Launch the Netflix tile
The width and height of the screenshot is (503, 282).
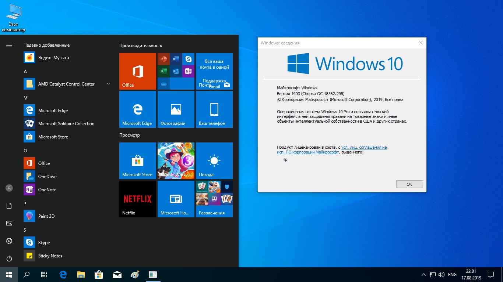pyautogui.click(x=138, y=199)
